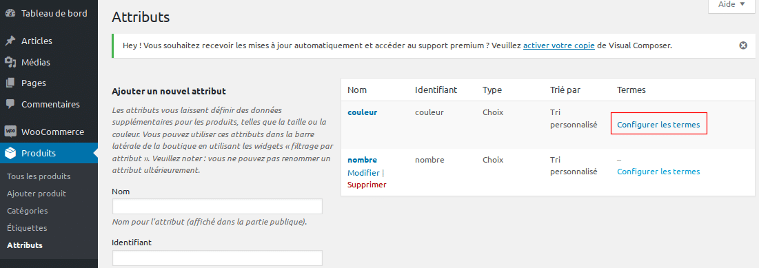Go to Étiquettes submenu
Image resolution: width=759 pixels, height=268 pixels.
tap(27, 228)
